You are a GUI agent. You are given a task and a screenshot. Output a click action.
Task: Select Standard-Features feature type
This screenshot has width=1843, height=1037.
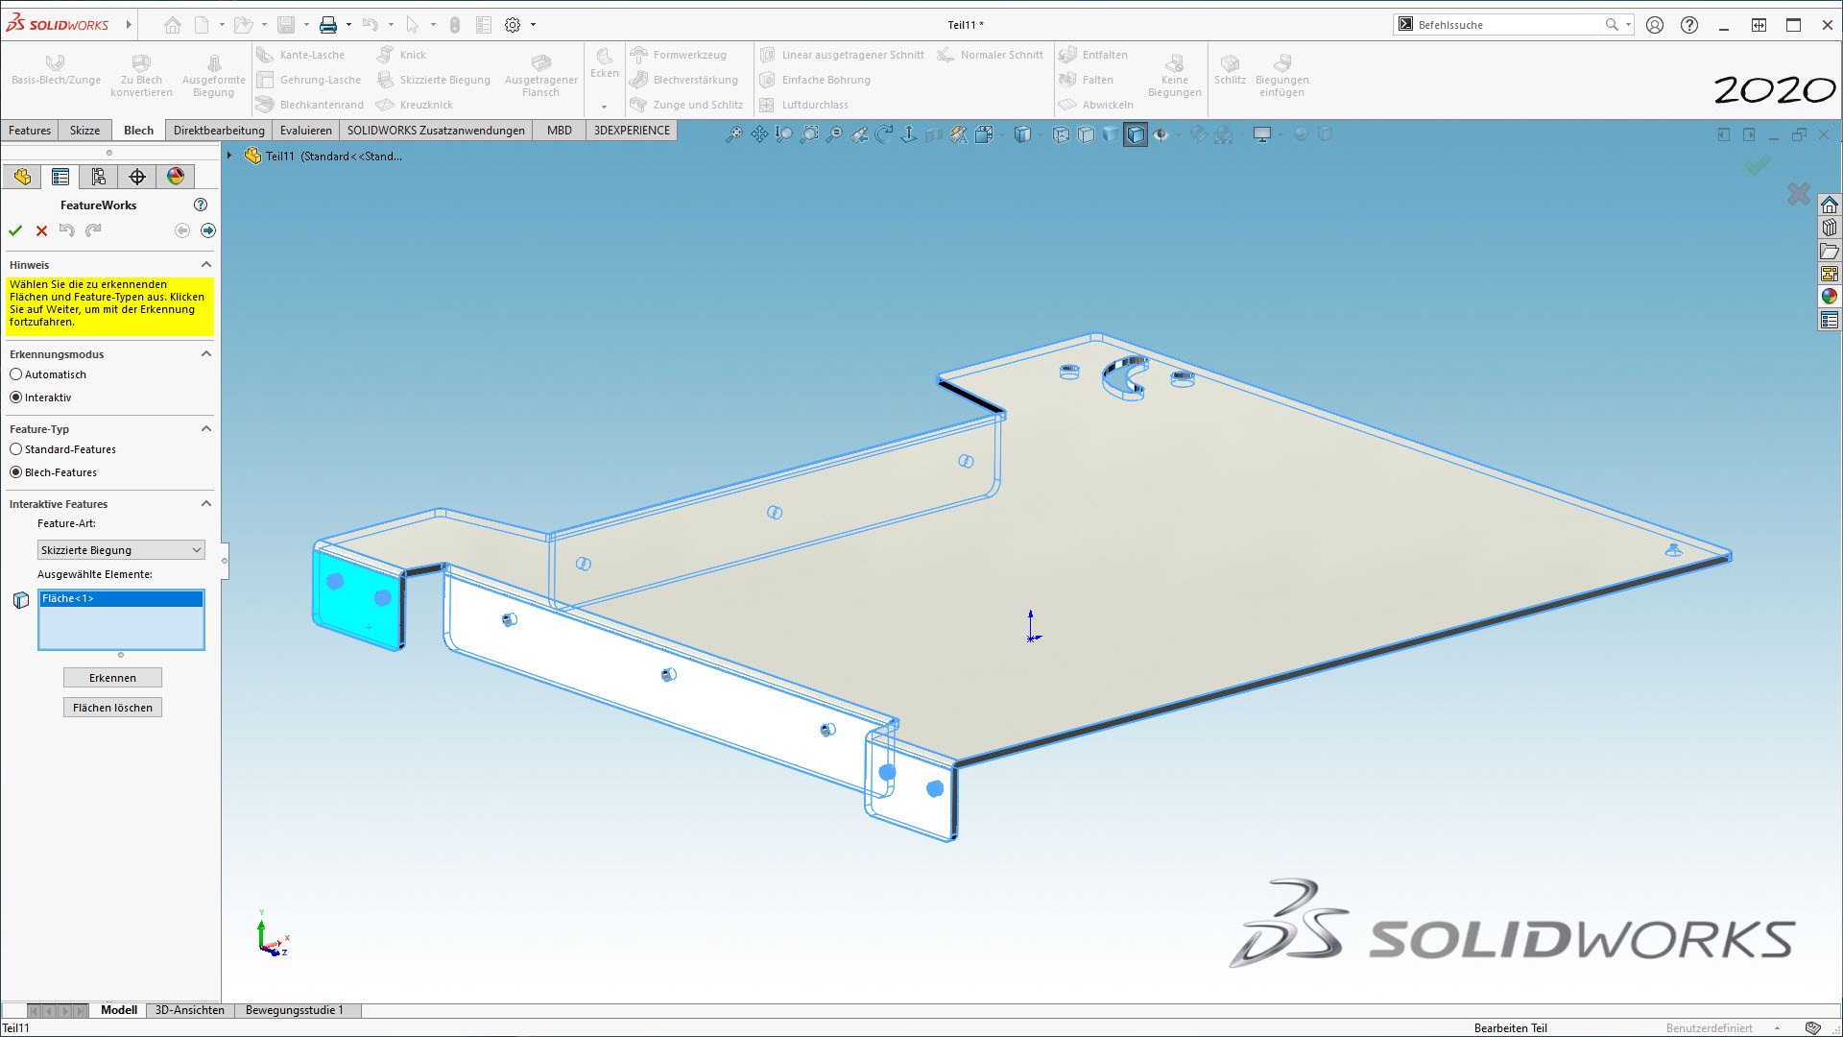click(16, 449)
